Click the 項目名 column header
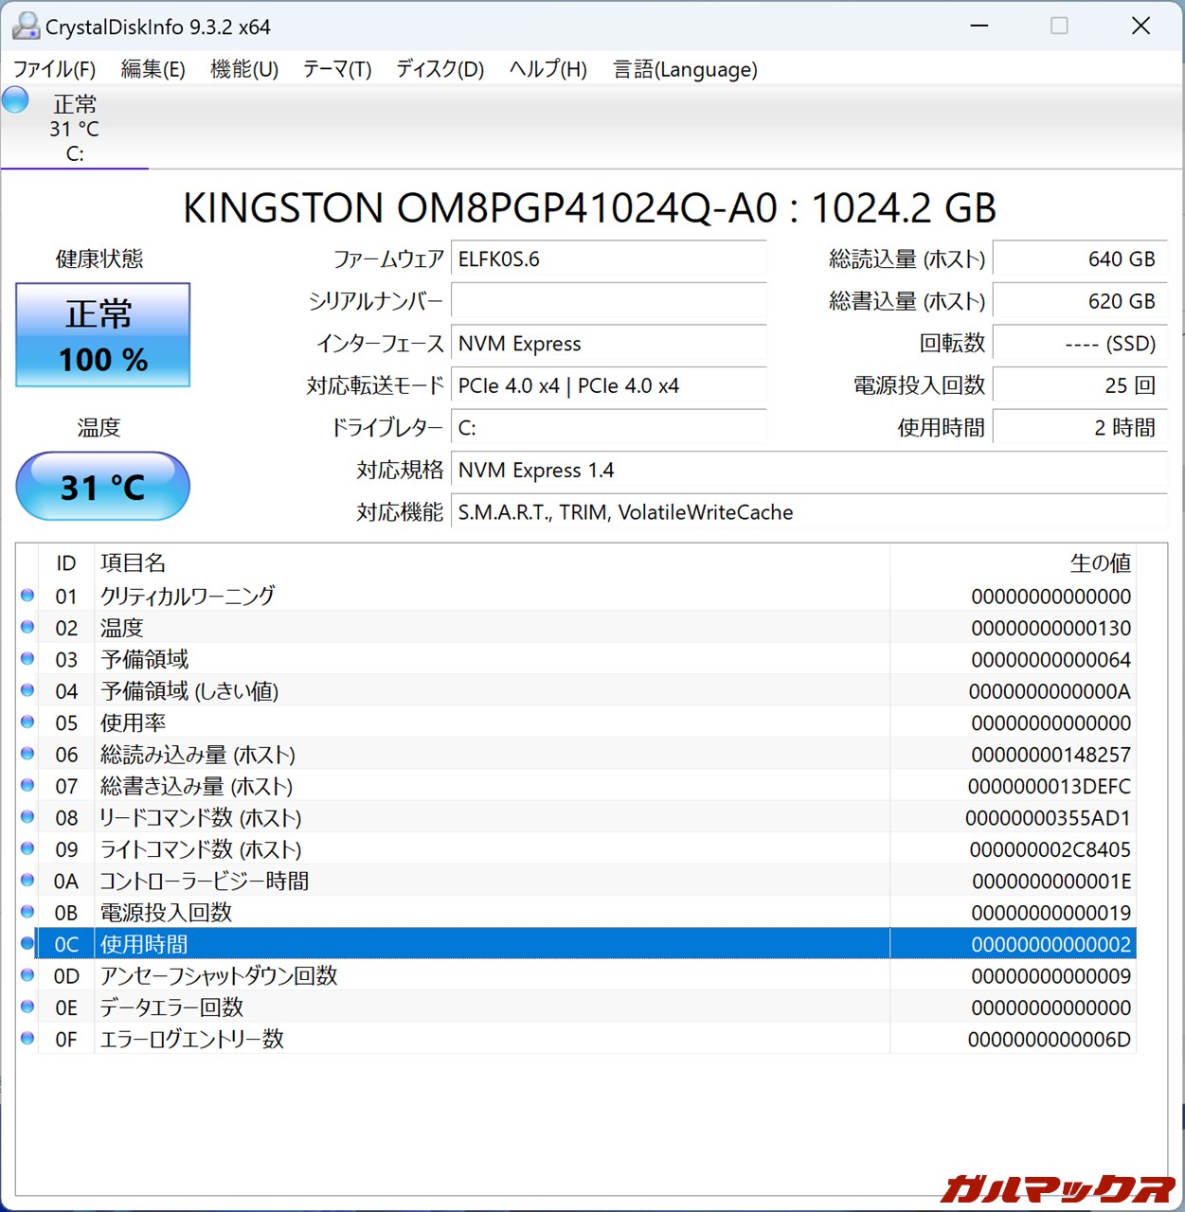 point(134,563)
